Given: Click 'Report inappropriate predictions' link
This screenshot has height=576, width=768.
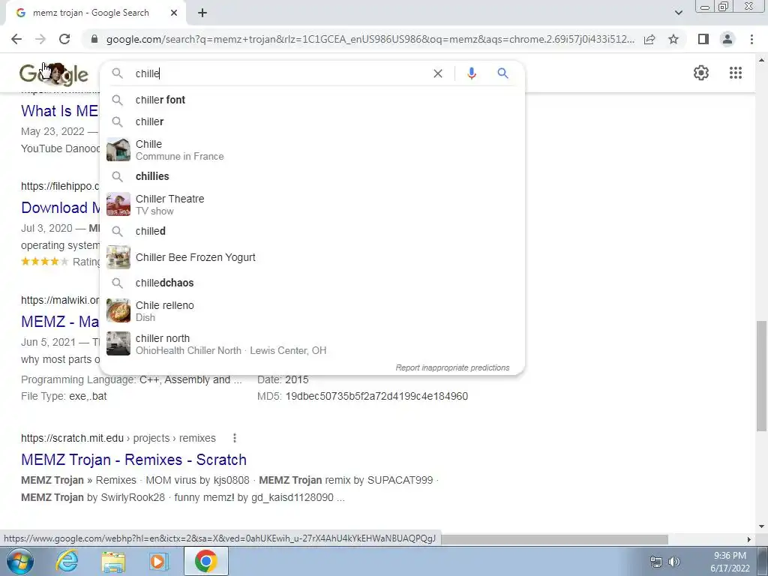Looking at the screenshot, I should point(452,367).
